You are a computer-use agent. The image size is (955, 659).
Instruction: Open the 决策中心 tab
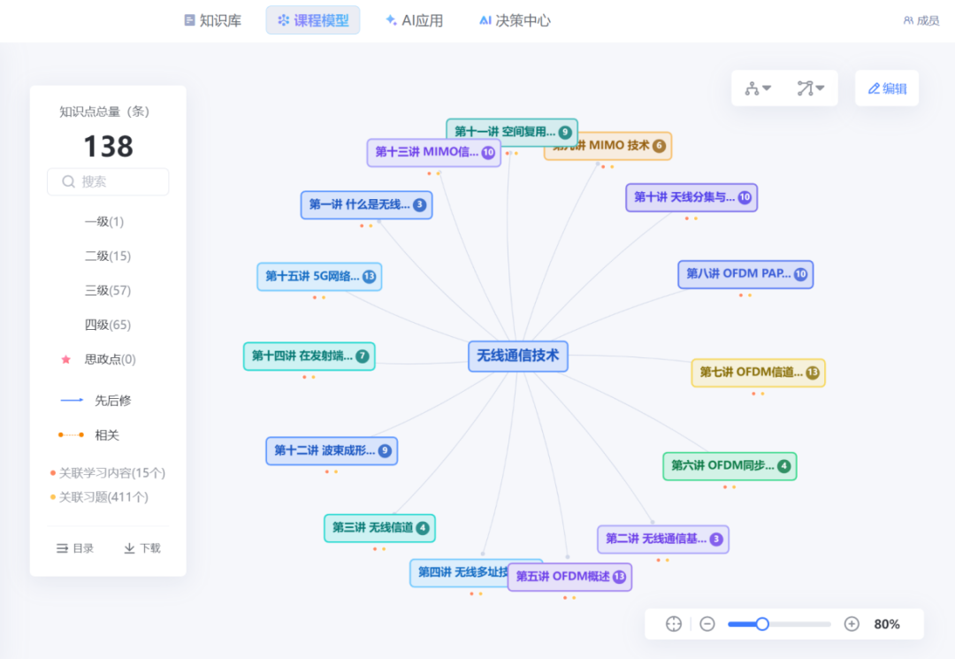[514, 20]
